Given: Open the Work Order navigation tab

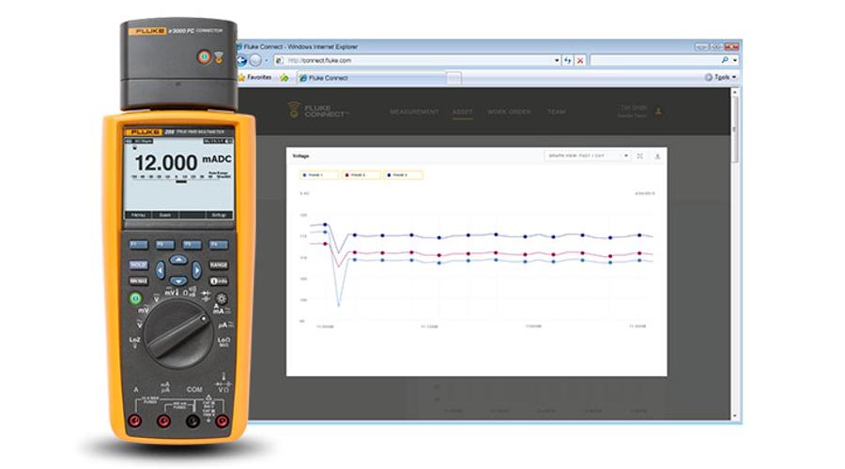Looking at the screenshot, I should tap(509, 112).
